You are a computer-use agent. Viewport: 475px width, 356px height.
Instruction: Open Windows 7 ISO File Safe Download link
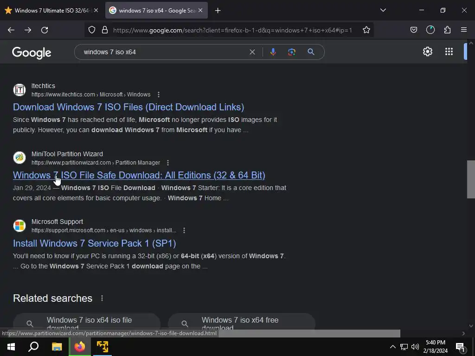[139, 175]
